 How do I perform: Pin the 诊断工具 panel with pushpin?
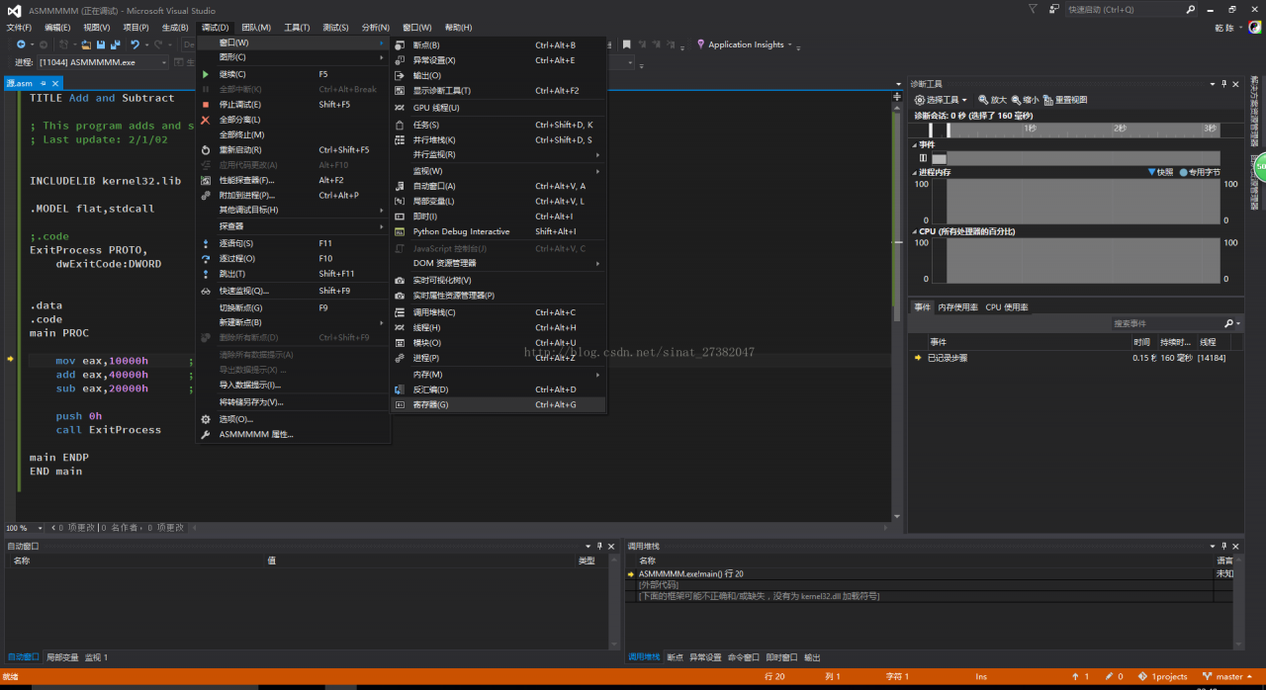click(x=1223, y=84)
